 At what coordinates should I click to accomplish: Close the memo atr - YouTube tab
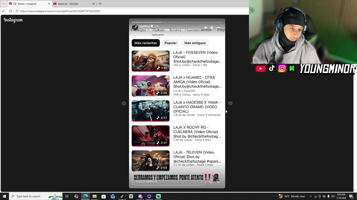[93, 4]
